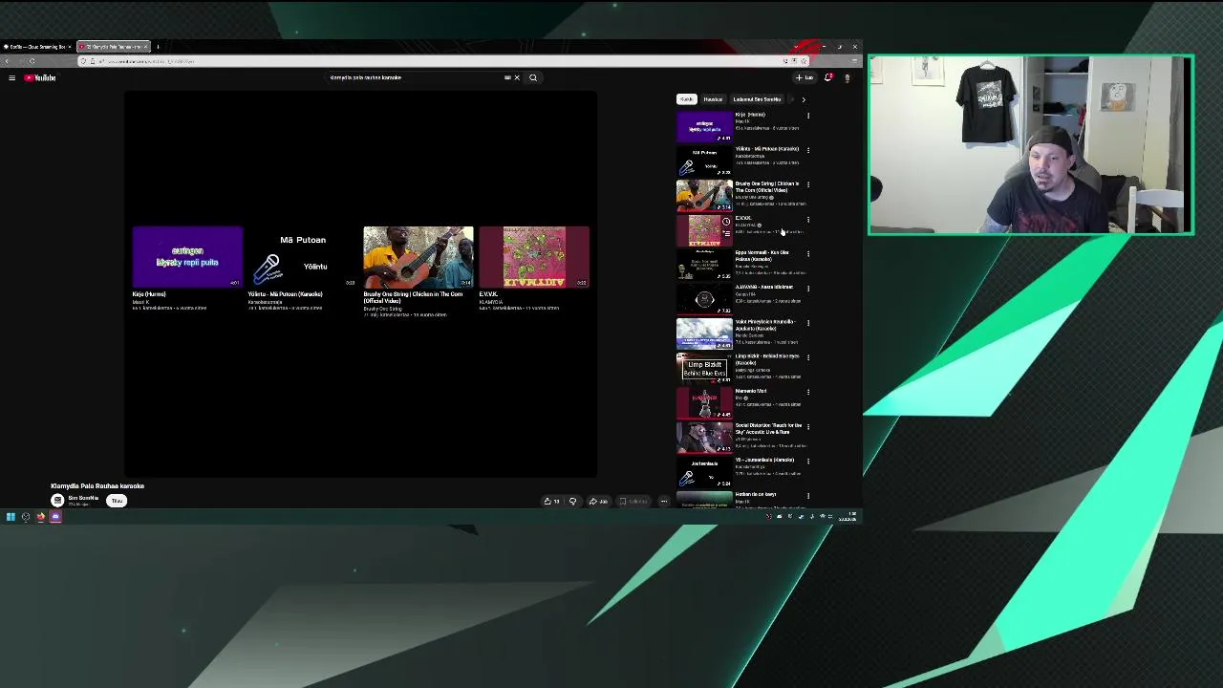Open the orange browser taskbar icon
Screen dimensions: 1223x688
point(41,517)
